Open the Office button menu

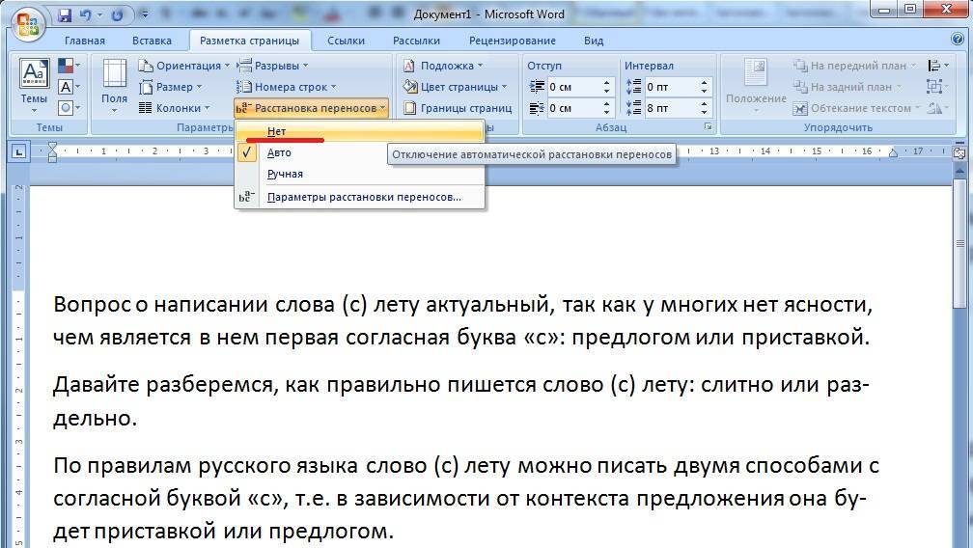tap(27, 23)
